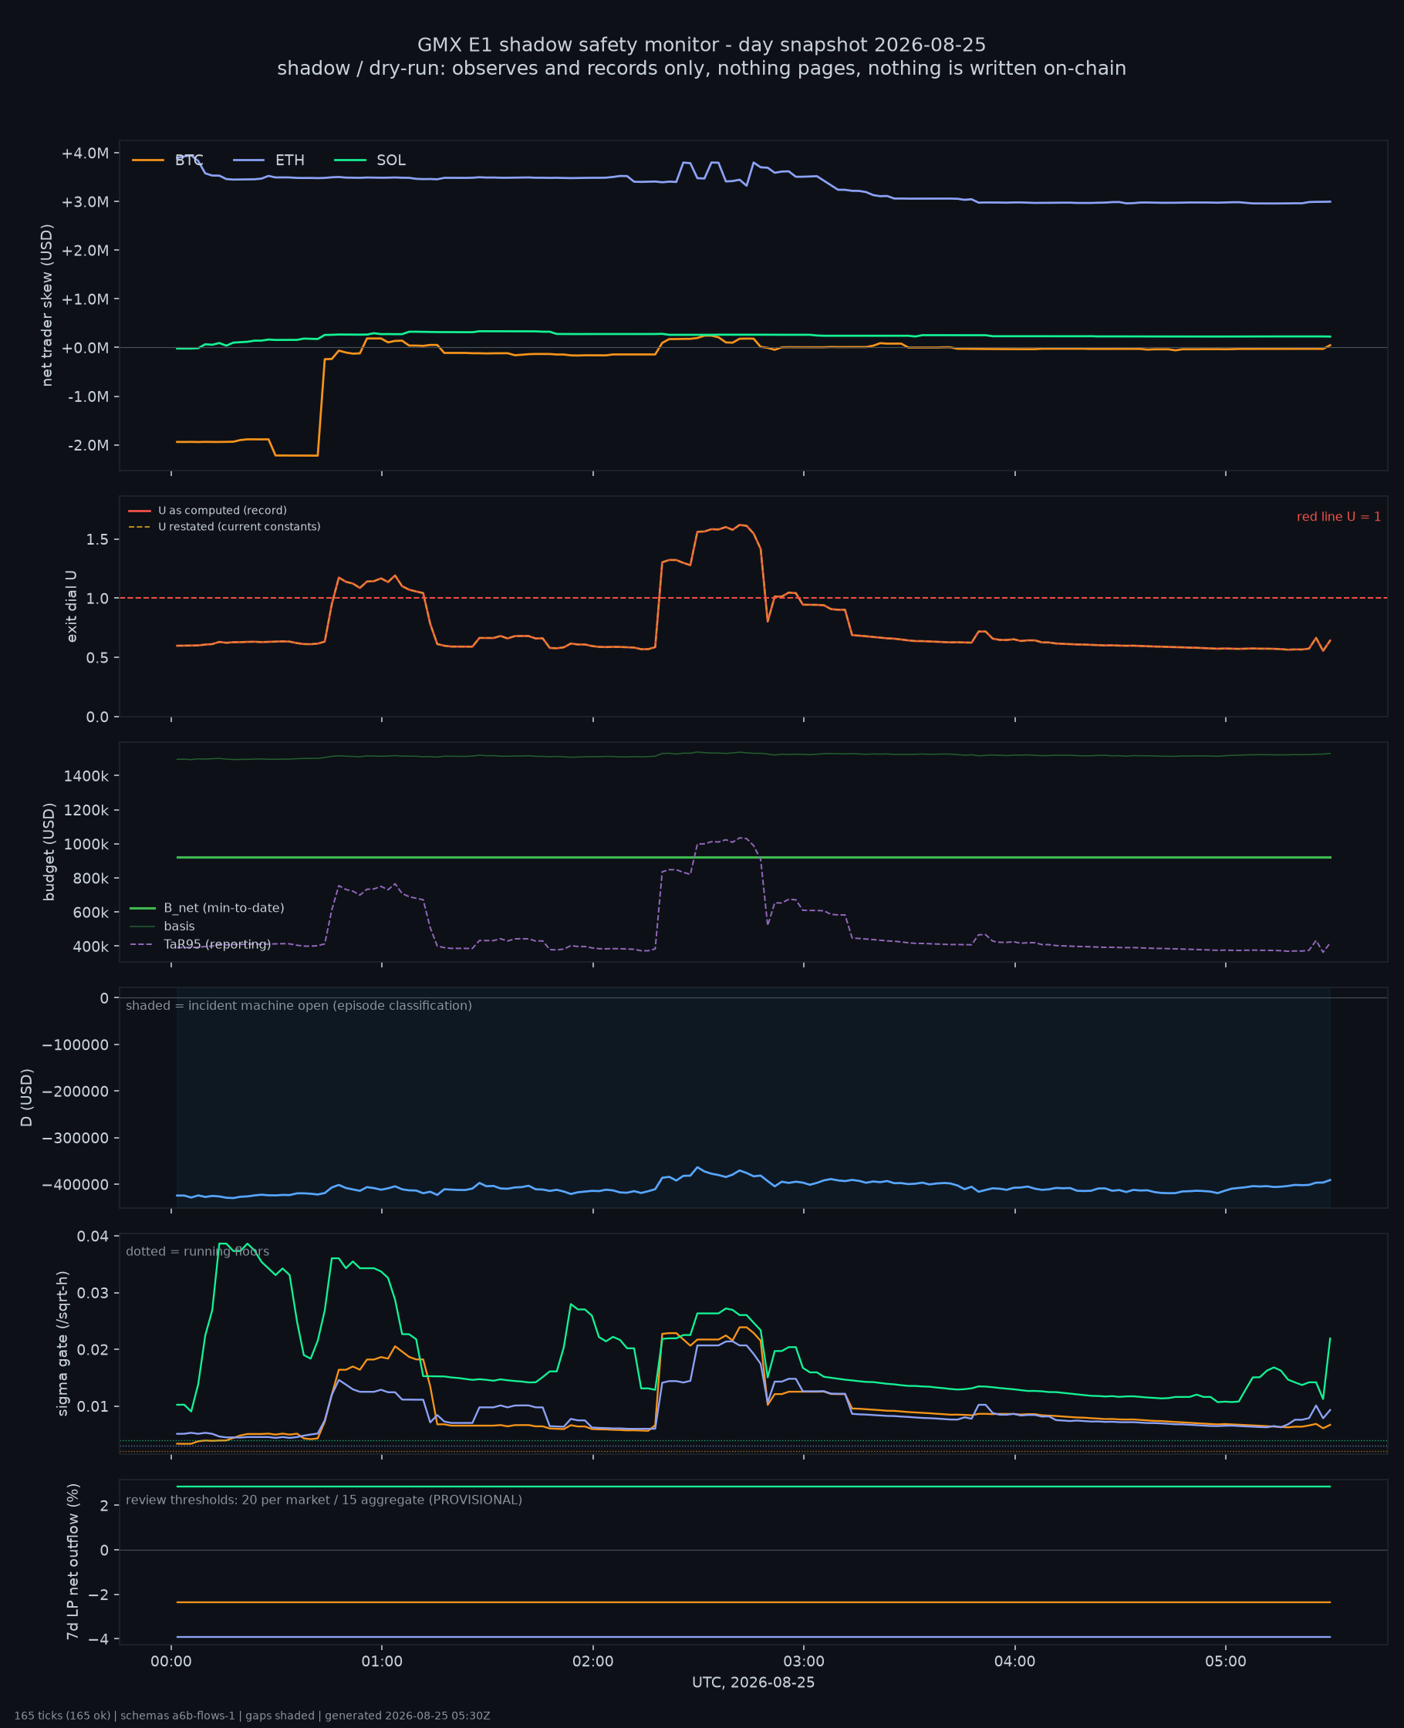Click the 0.03 tick on the sigma gate axis
Image resolution: width=1404 pixels, height=1728 pixels.
click(93, 1293)
